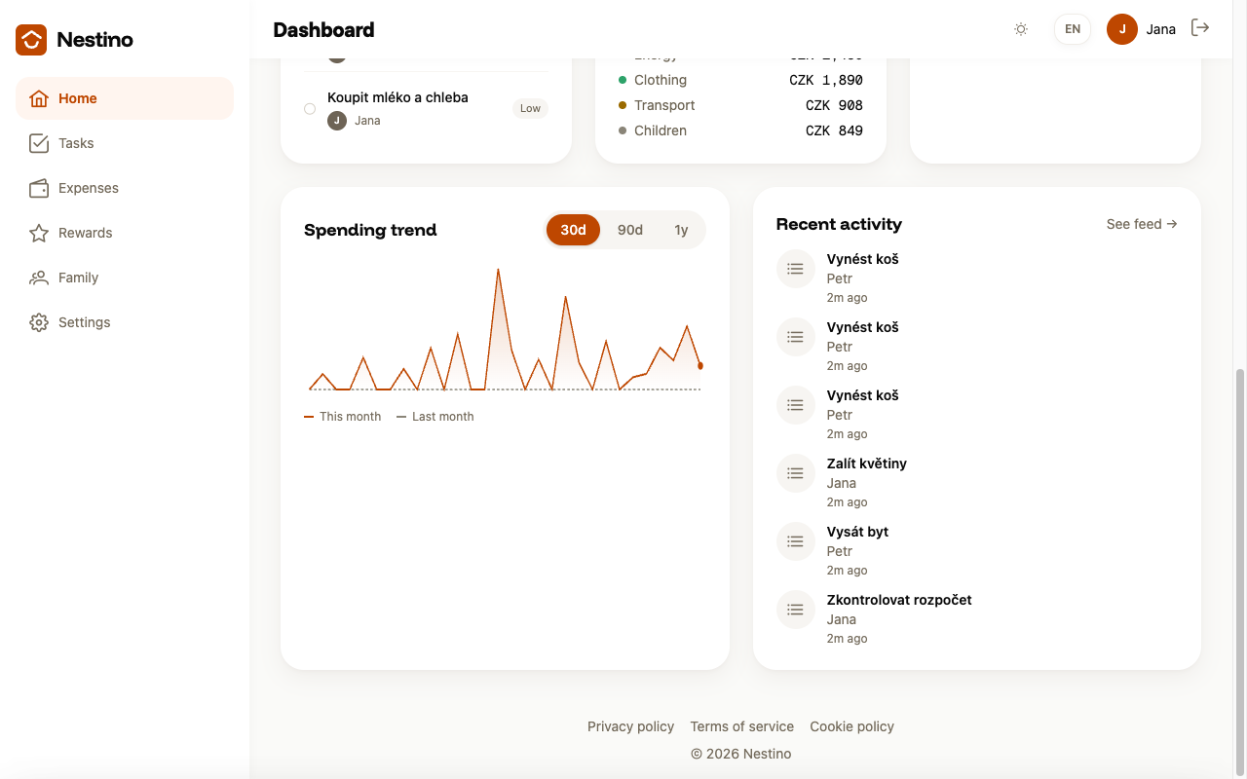Click the Dashboard page title
This screenshot has height=779, width=1247.
point(323,30)
